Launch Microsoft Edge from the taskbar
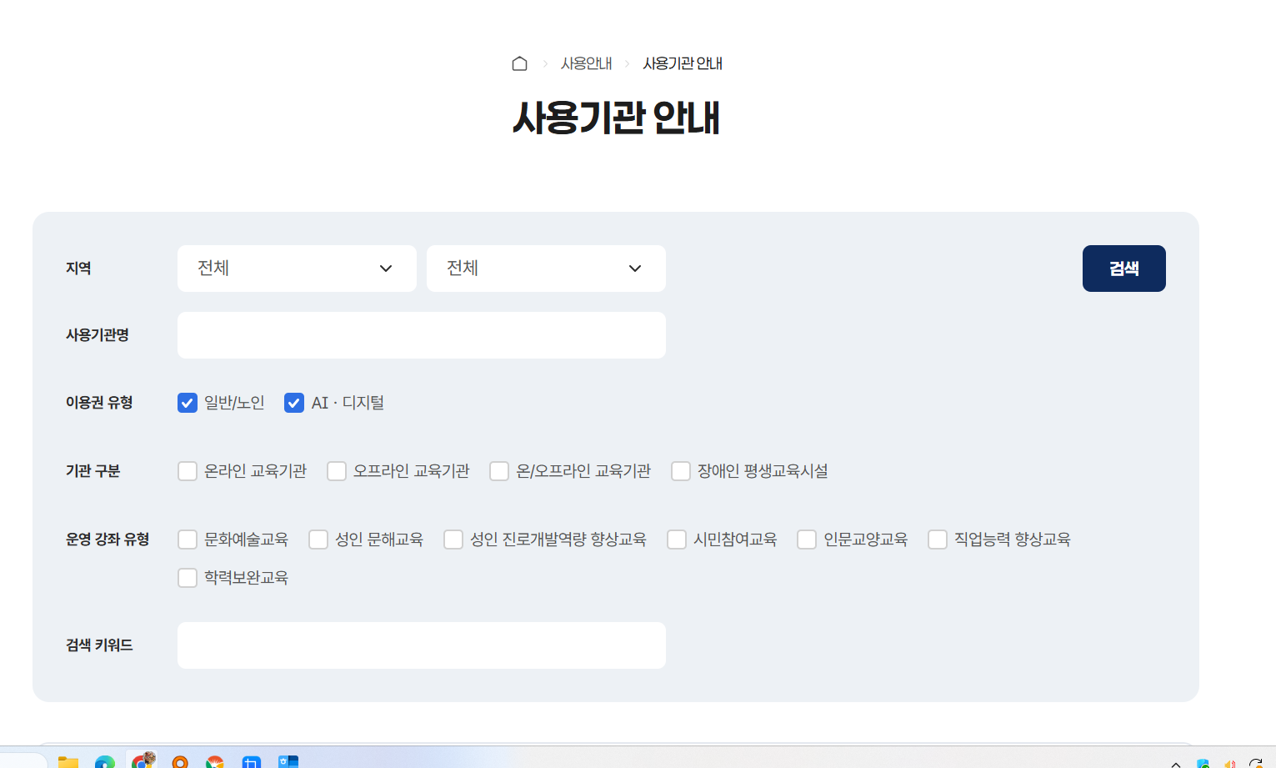The image size is (1276, 768). [x=105, y=761]
